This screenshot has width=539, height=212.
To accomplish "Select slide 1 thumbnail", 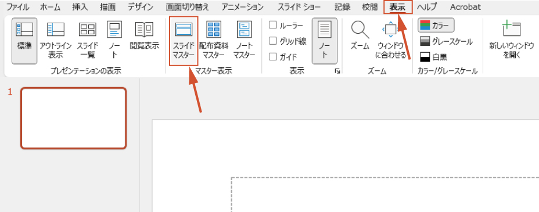I will pos(74,118).
